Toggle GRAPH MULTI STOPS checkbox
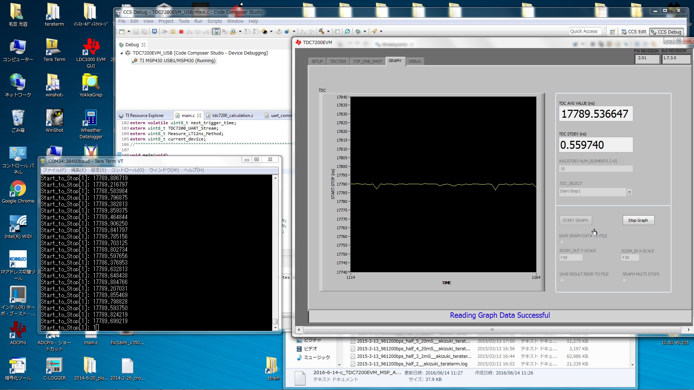 [624, 280]
